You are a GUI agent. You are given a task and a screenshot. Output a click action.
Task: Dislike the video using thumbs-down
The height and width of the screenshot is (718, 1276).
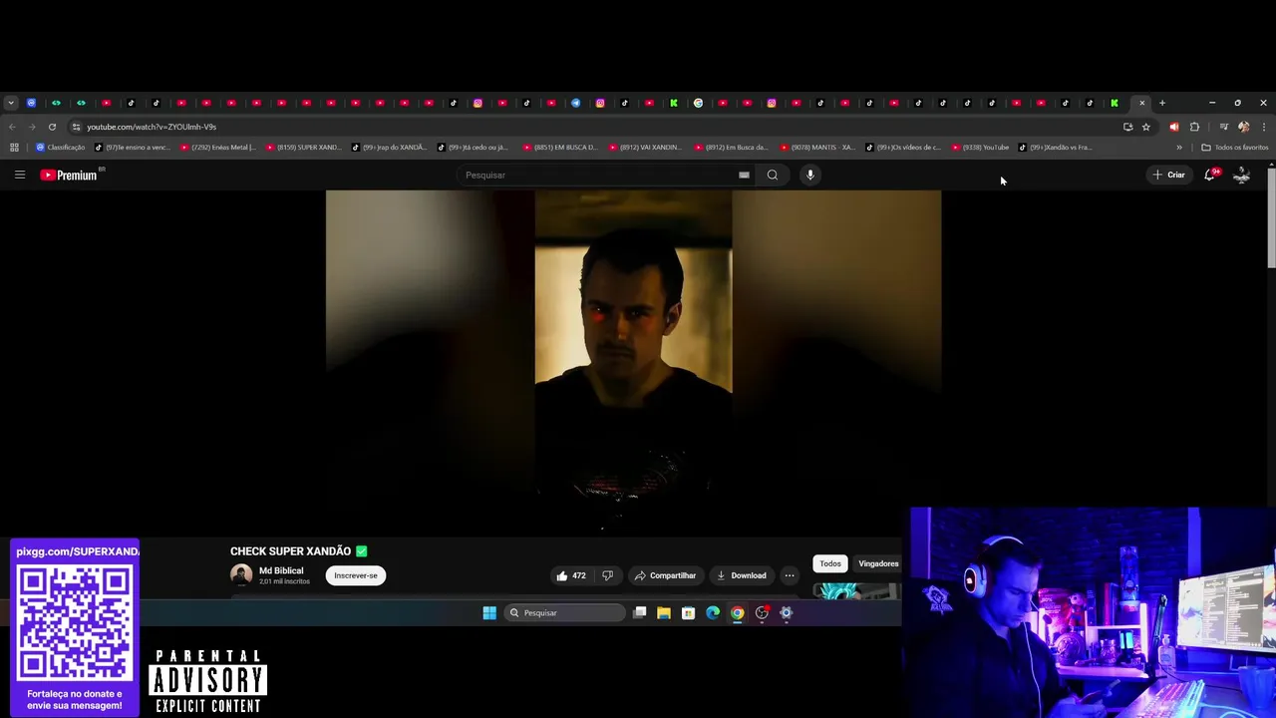(x=607, y=575)
